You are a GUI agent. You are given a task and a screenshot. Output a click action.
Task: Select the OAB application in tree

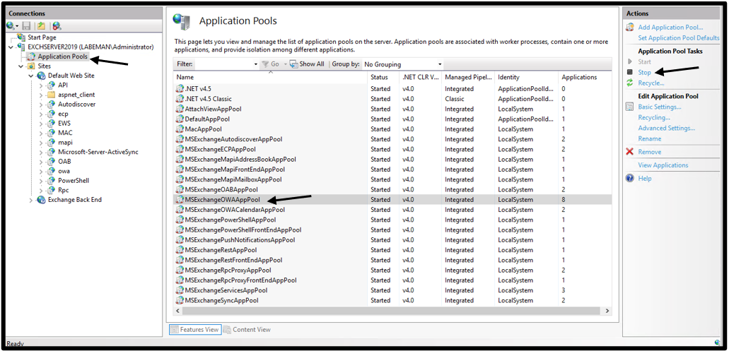[x=64, y=162]
